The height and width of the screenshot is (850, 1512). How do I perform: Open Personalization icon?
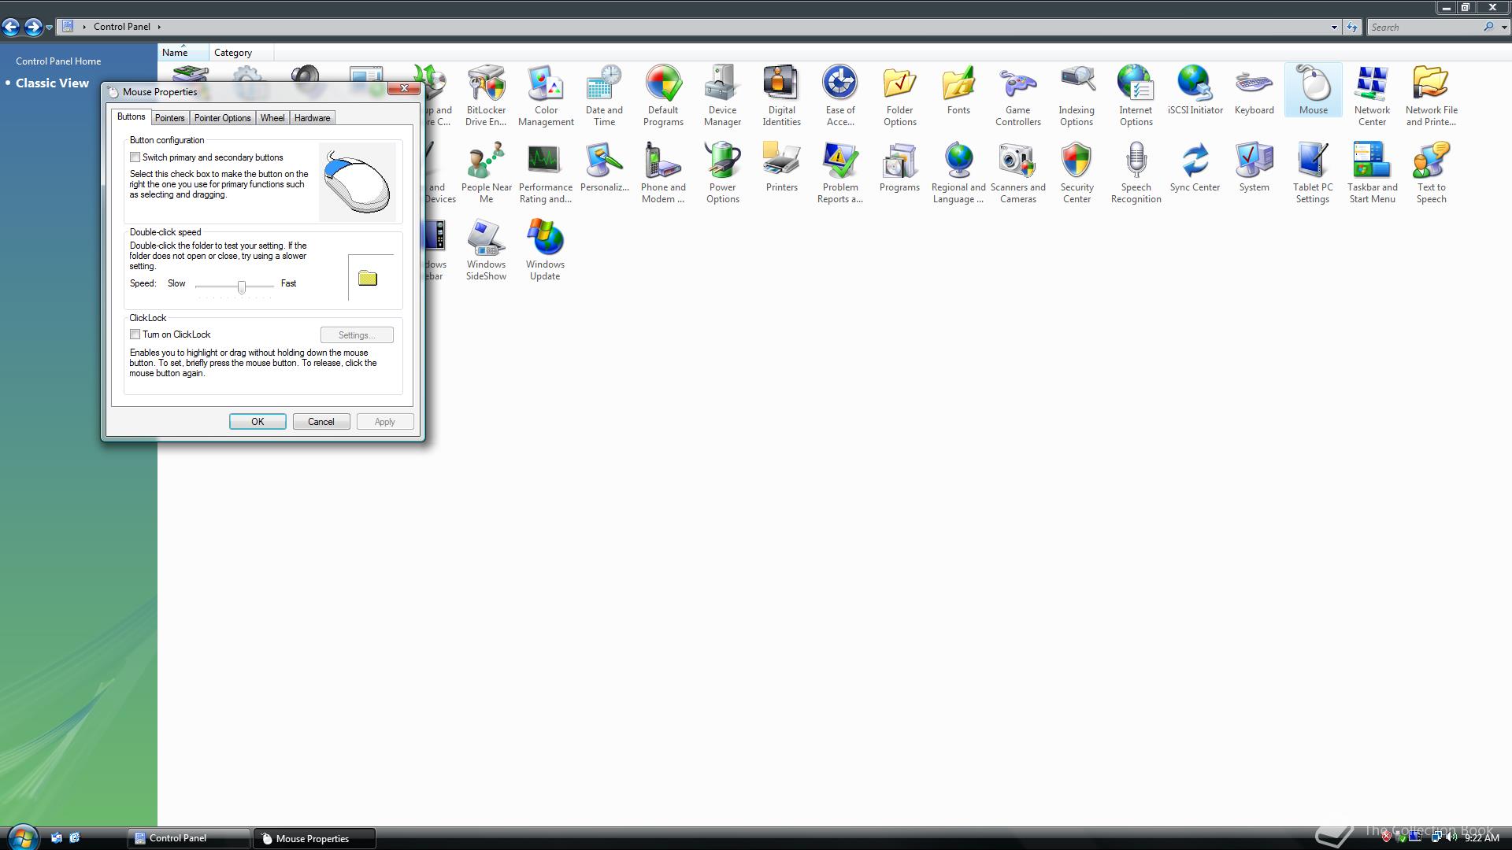[604, 167]
